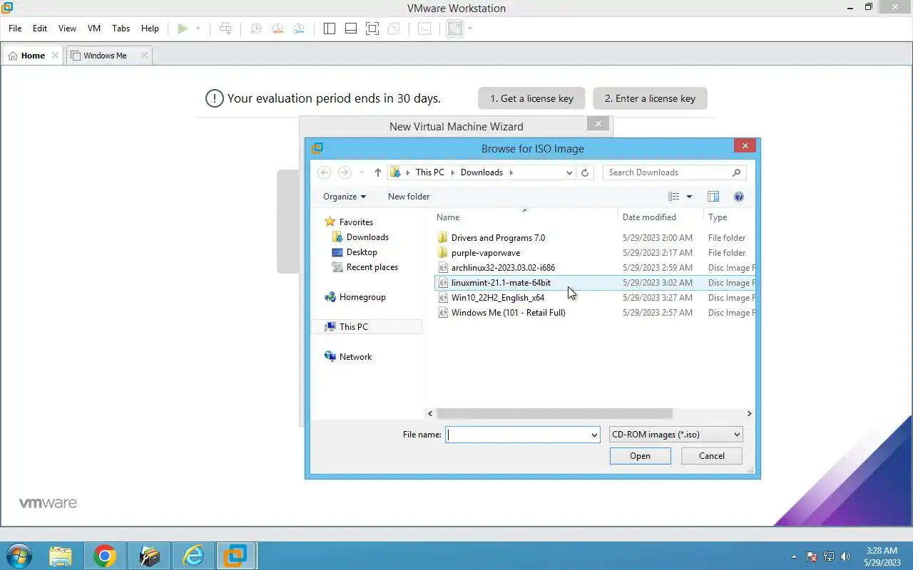913x570 pixels.
Task: Click the Cancel button
Action: [x=712, y=456]
